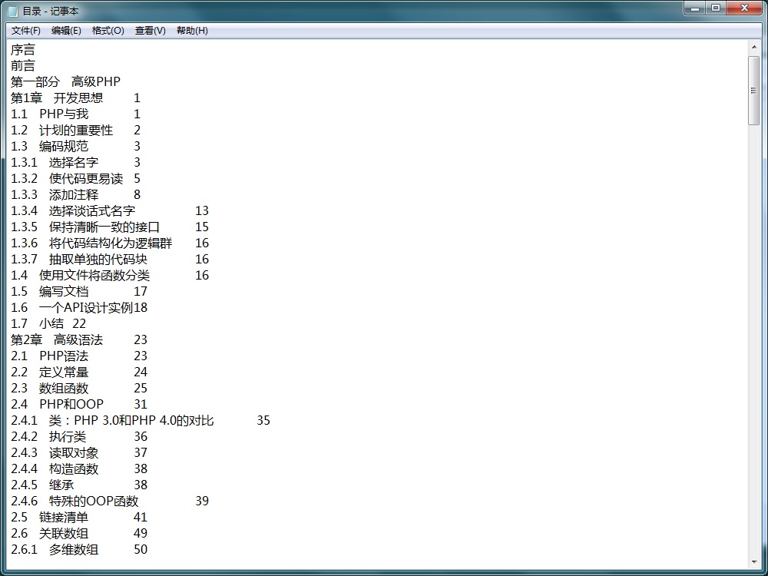Screen dimensions: 768x576
Task: Maximize the Notepad window
Action: tap(716, 8)
